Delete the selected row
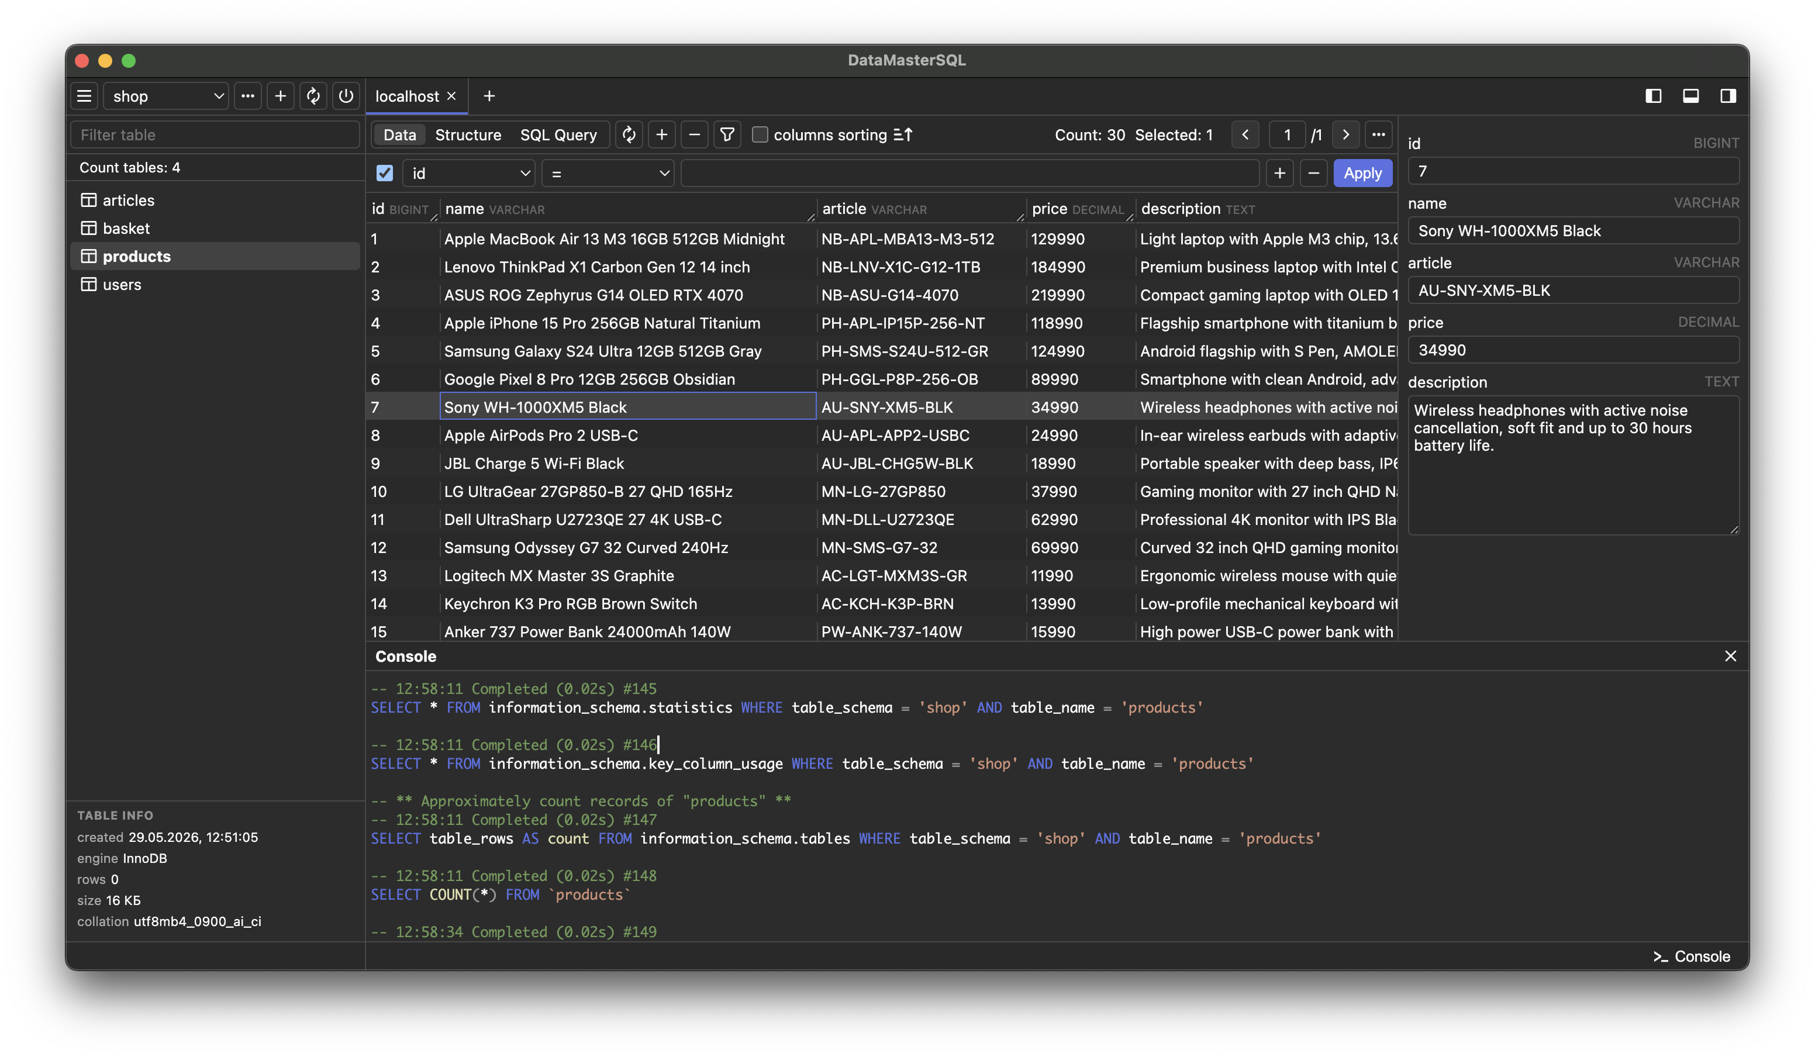1815x1057 pixels. pyautogui.click(x=694, y=134)
